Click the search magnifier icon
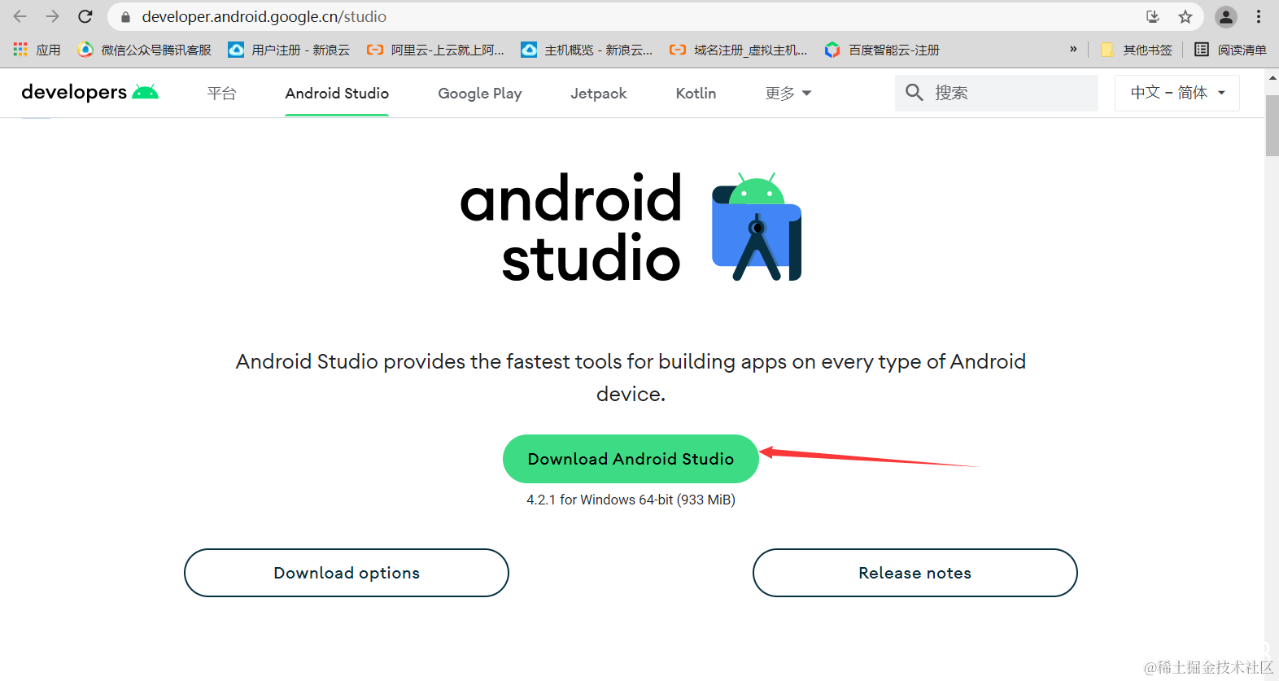Image resolution: width=1279 pixels, height=681 pixels. [x=915, y=93]
